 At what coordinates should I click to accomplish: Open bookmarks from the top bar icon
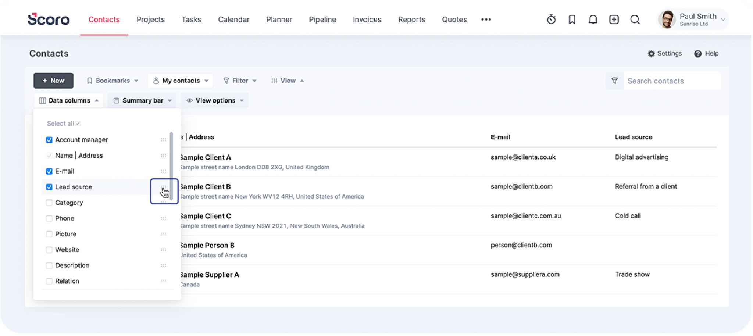point(572,19)
